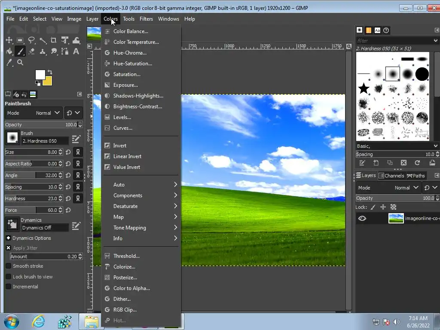Toggle link for brush Size

(78, 152)
